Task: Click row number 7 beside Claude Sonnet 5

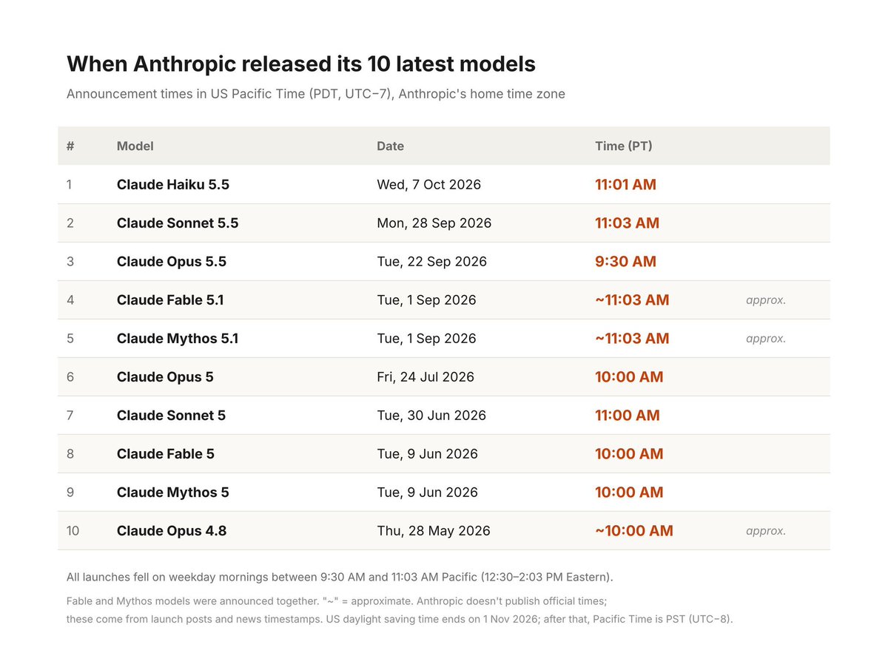Action: tap(70, 415)
